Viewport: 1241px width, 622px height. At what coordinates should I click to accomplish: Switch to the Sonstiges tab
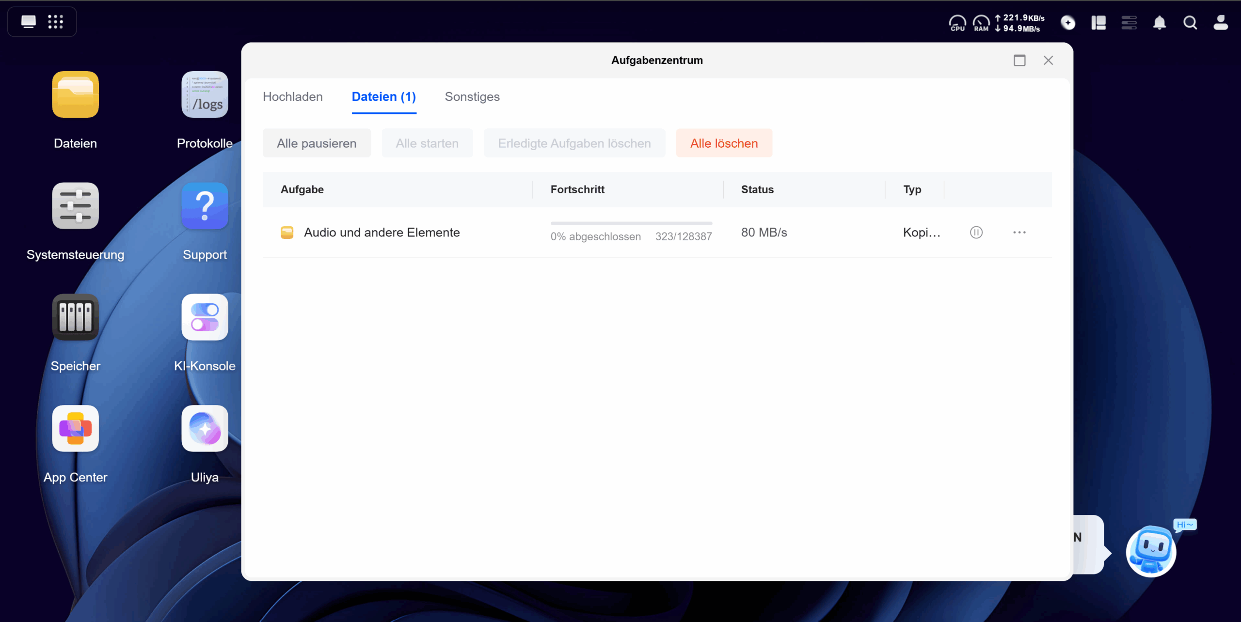point(472,97)
